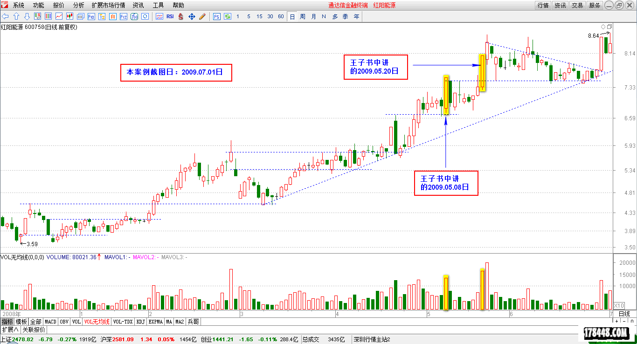
Task: Click the F5 switch view icon
Action: [217, 16]
